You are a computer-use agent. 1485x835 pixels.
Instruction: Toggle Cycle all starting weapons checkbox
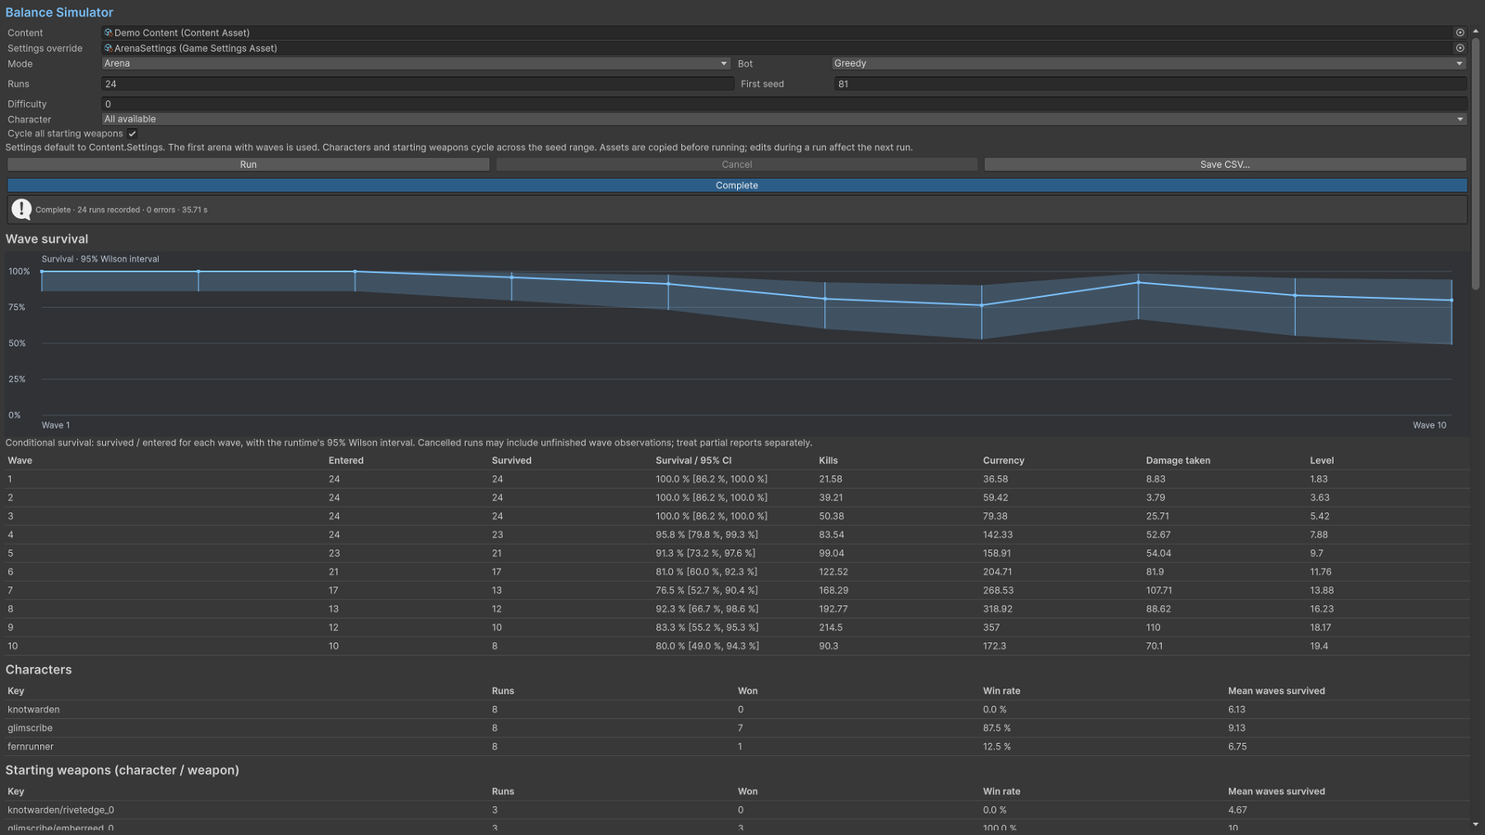[133, 134]
